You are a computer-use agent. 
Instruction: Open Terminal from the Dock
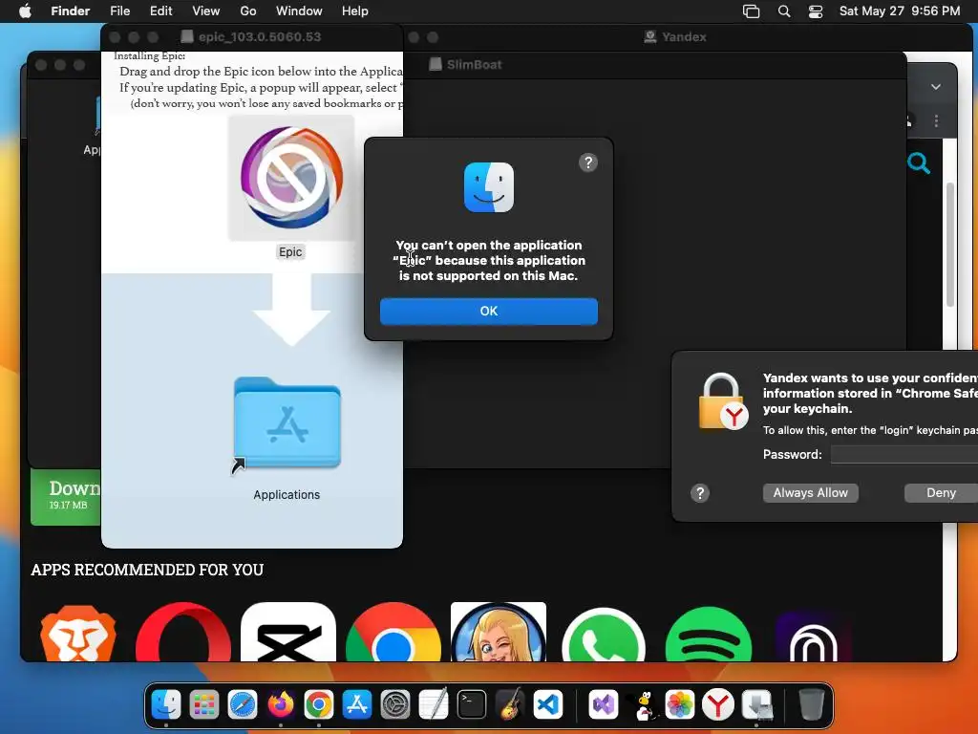[x=472, y=704]
